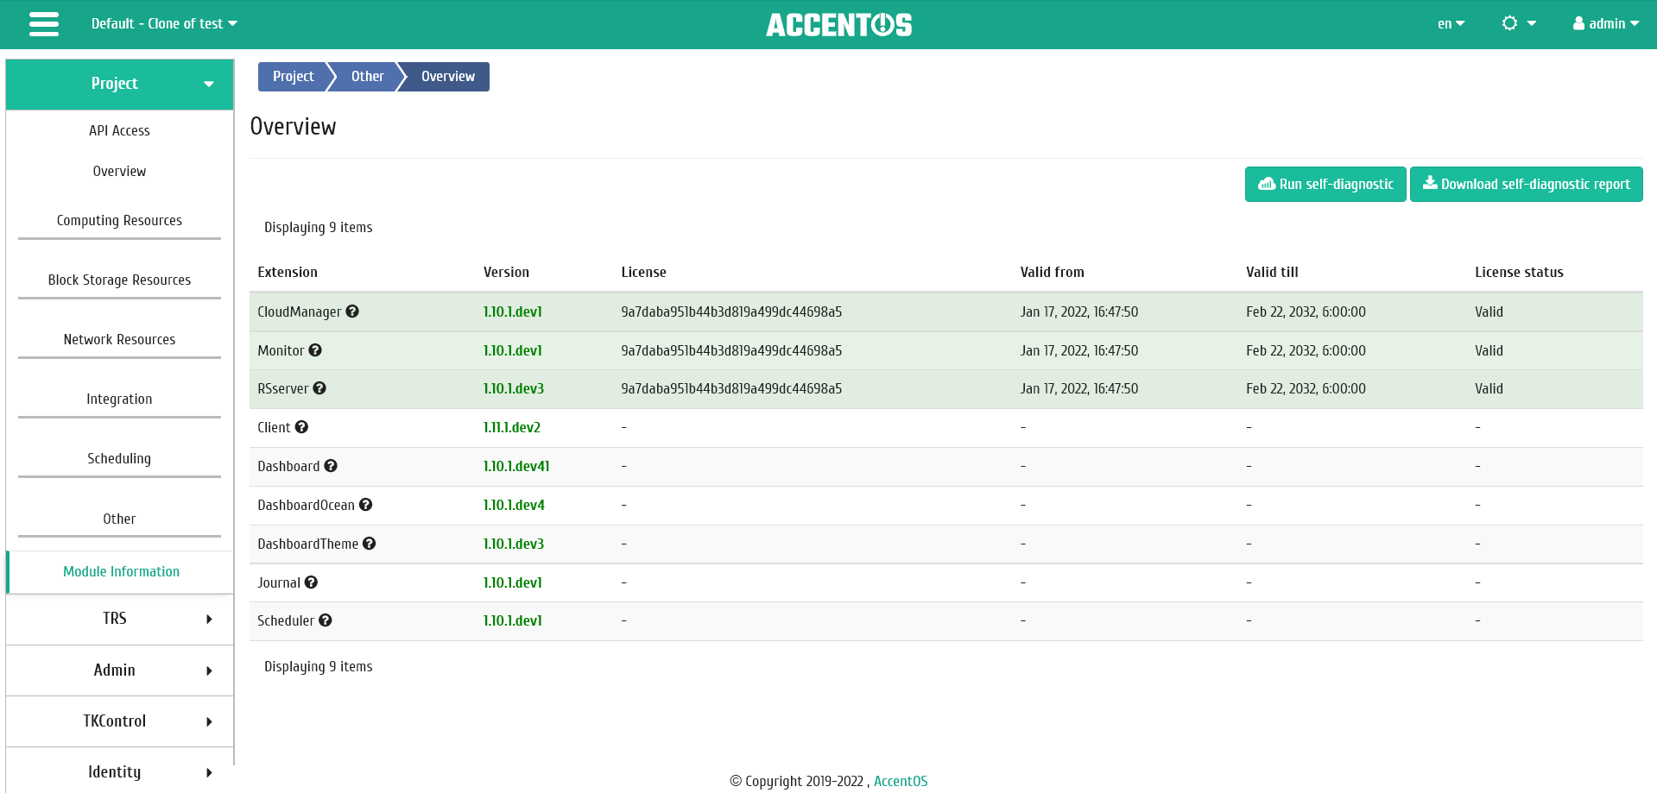Click help icon next to RSserver
The width and height of the screenshot is (1657, 793).
319,388
